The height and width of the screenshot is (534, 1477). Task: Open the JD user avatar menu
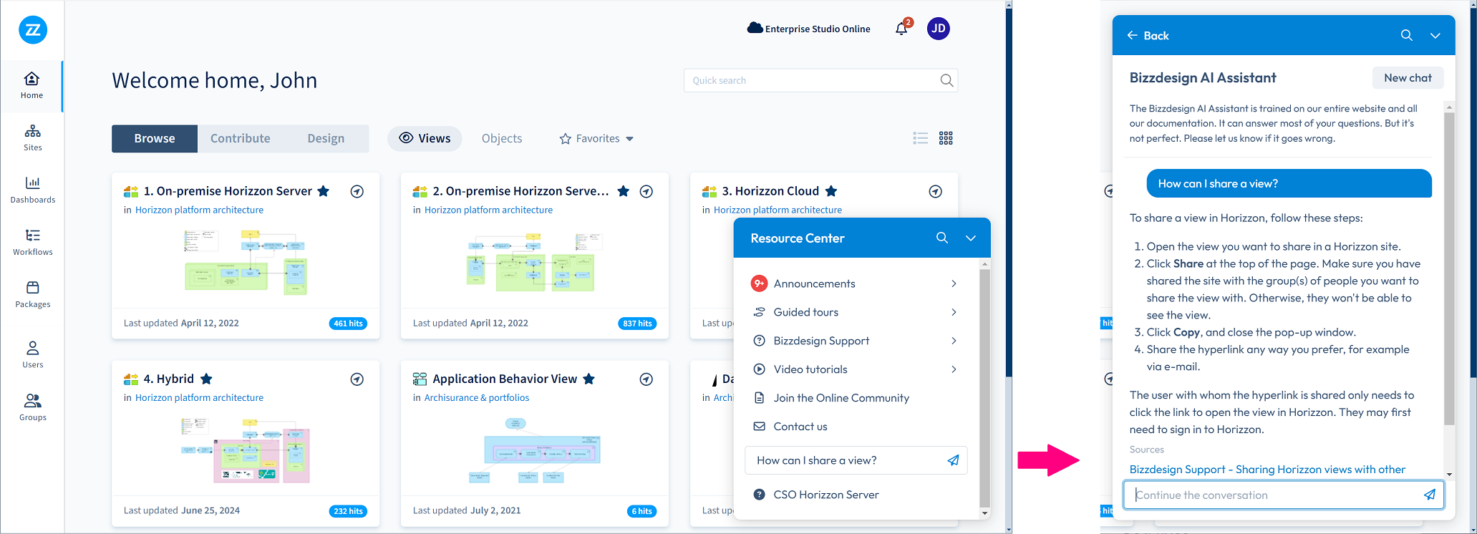pos(938,29)
